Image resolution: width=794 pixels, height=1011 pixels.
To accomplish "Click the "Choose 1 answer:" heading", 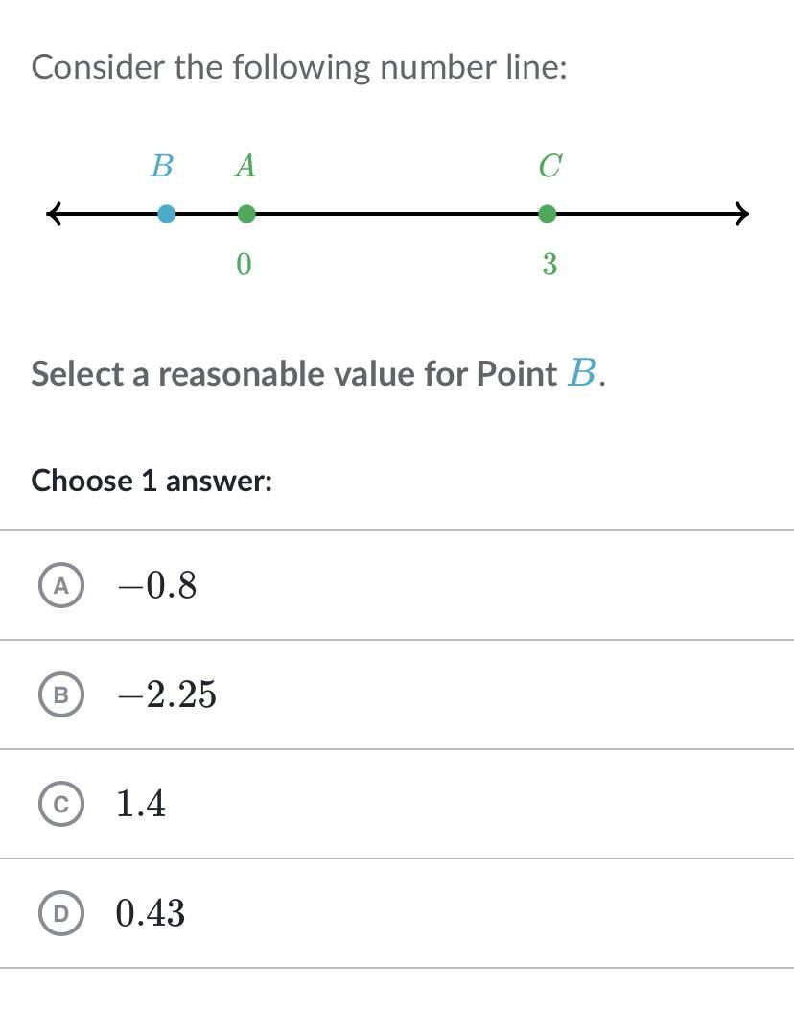I will coord(152,480).
